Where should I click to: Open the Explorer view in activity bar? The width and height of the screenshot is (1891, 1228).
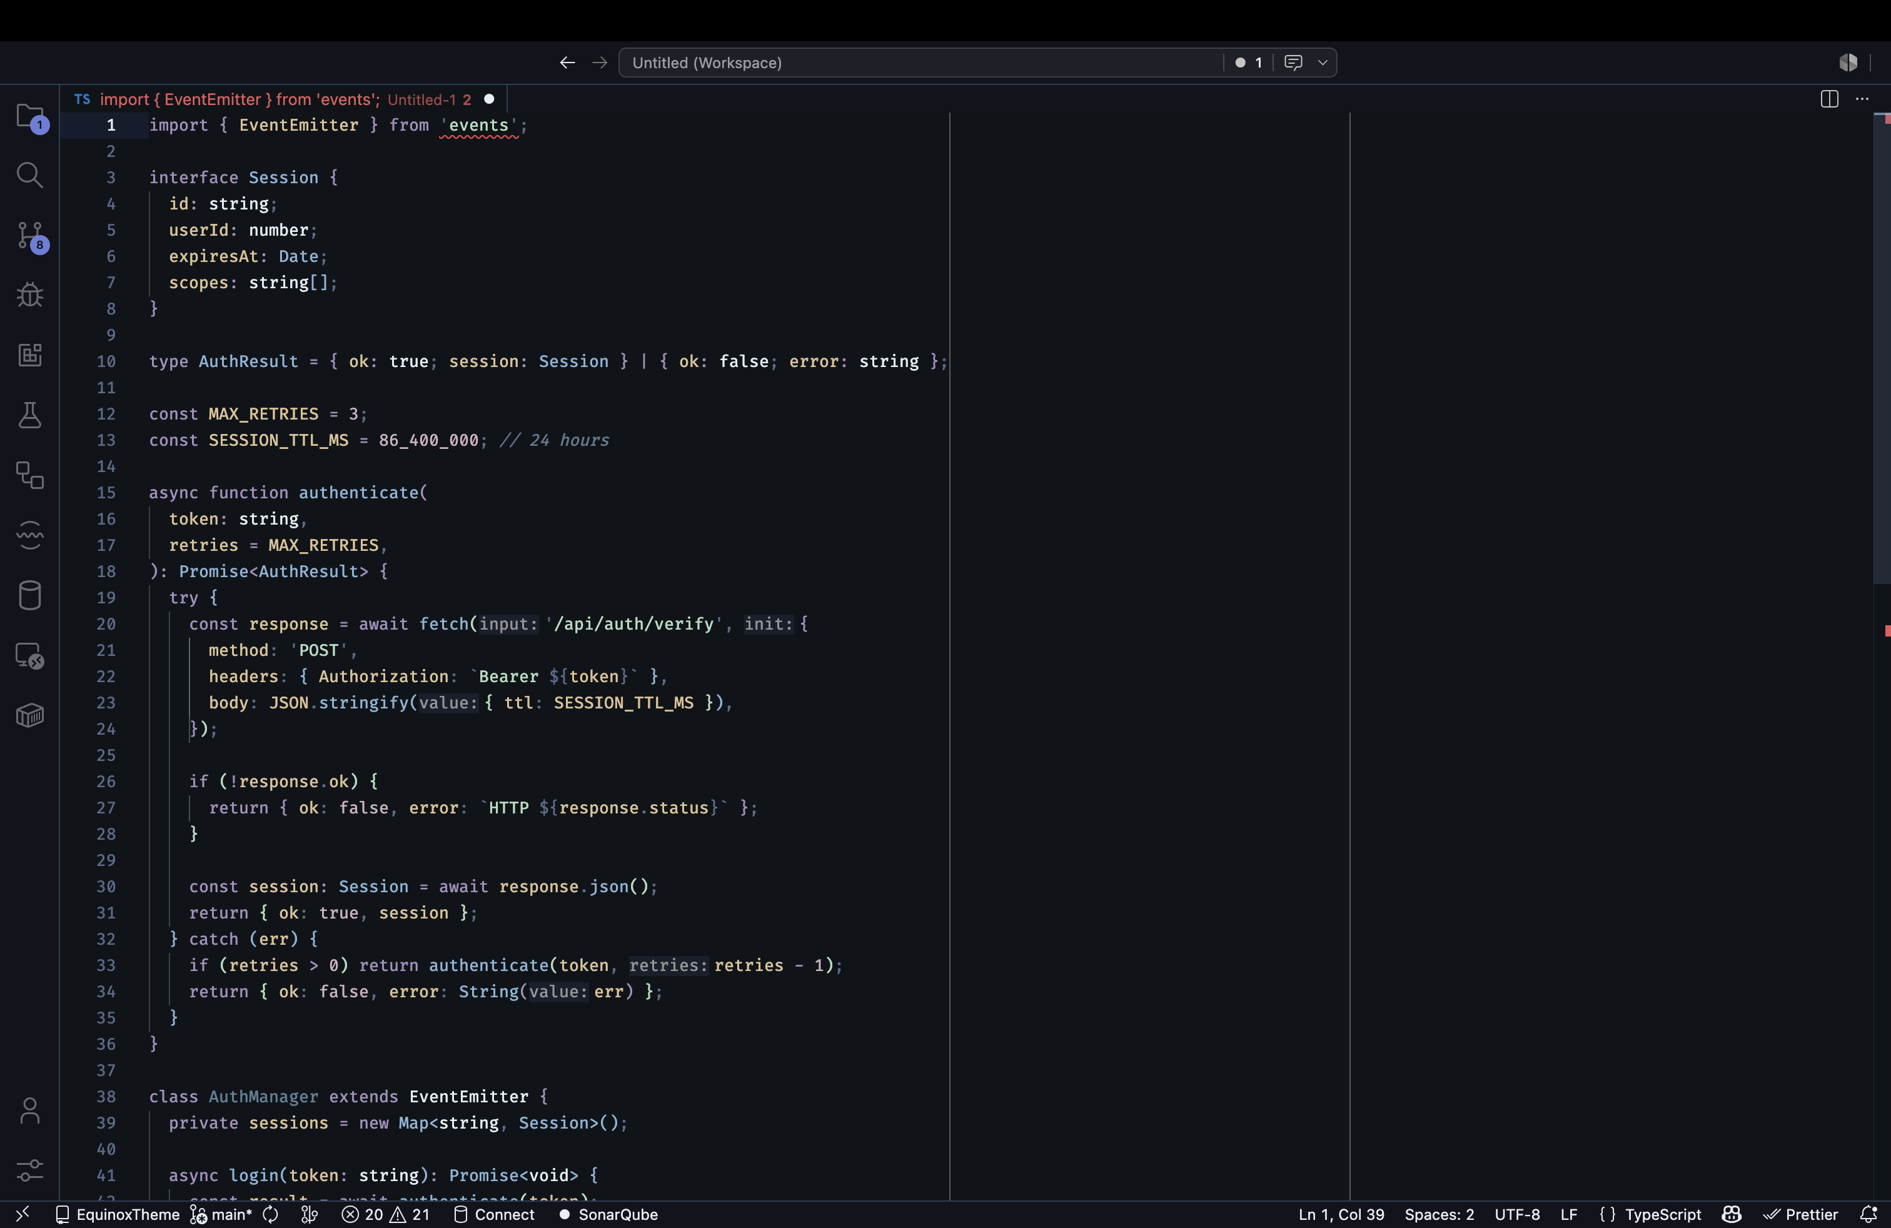pyautogui.click(x=30, y=116)
